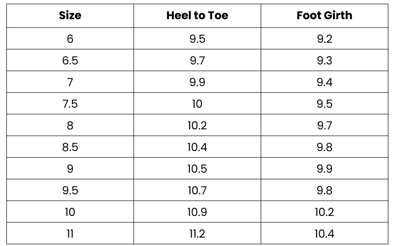Image resolution: width=394 pixels, height=246 pixels.
Task: Click the size 11 cell
Action: [70, 234]
